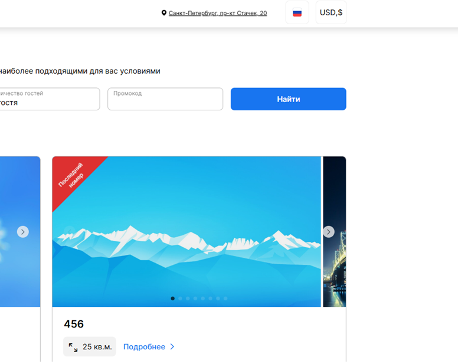Open the guests count field
This screenshot has width=458, height=364.
pos(50,99)
